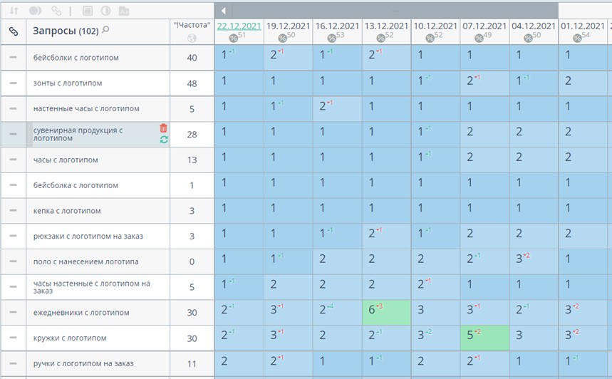Viewport: 612px width, 379px height.
Task: Select query 'зонты с логотипом'
Action: (68, 83)
